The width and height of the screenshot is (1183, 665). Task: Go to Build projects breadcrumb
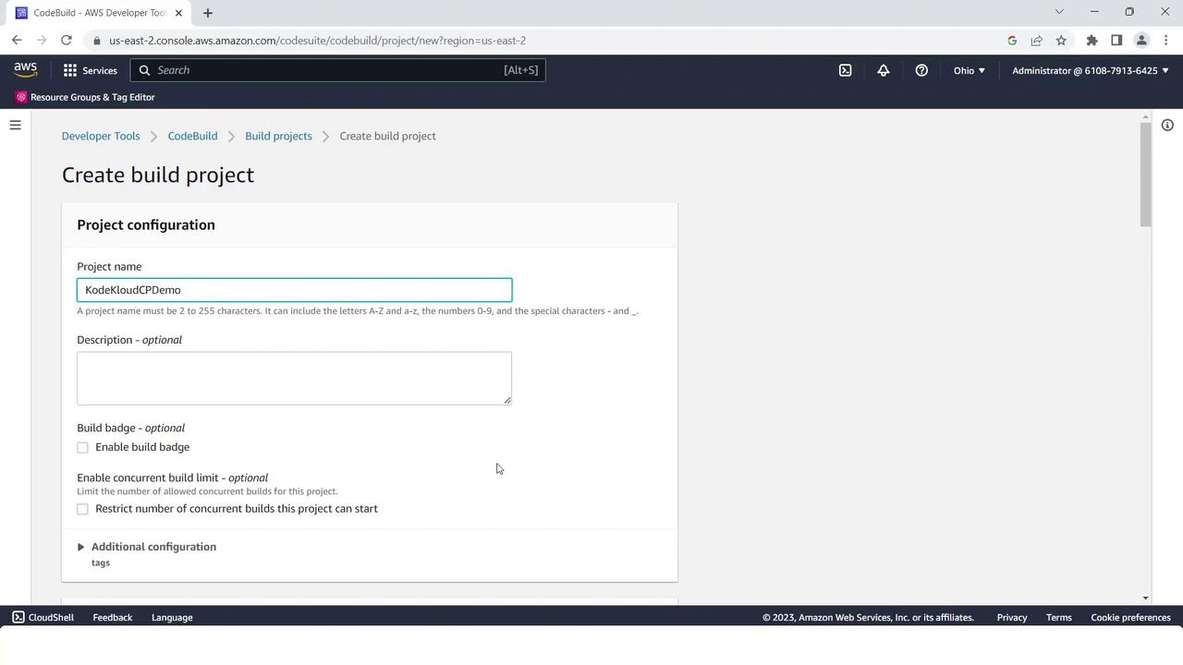click(x=278, y=136)
